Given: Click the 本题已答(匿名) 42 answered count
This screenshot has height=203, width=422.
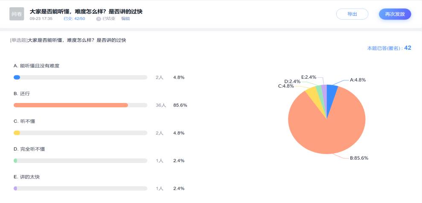Looking at the screenshot, I should pos(389,48).
